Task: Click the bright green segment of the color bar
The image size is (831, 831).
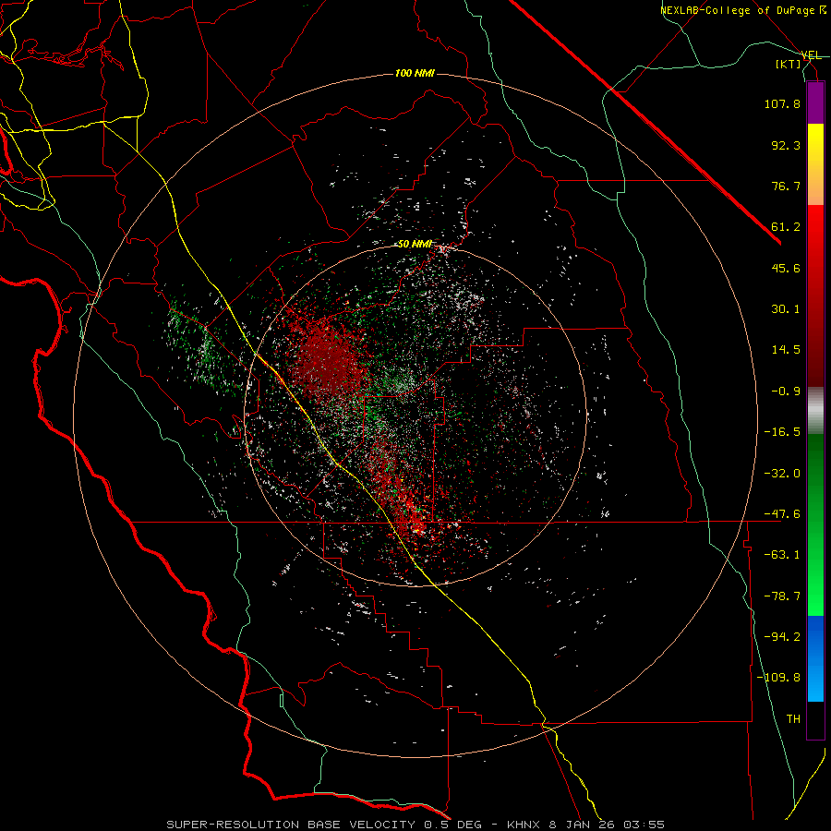Action: 815,524
